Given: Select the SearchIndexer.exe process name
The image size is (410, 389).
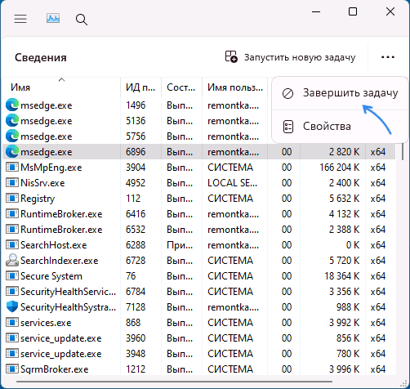Looking at the screenshot, I should coord(60,261).
